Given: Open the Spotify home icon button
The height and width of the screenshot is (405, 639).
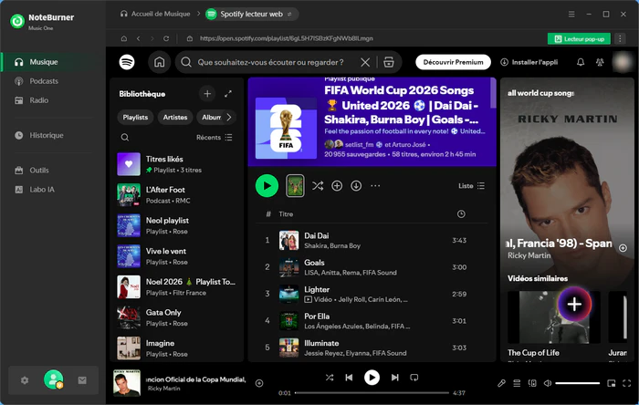Looking at the screenshot, I should (159, 62).
